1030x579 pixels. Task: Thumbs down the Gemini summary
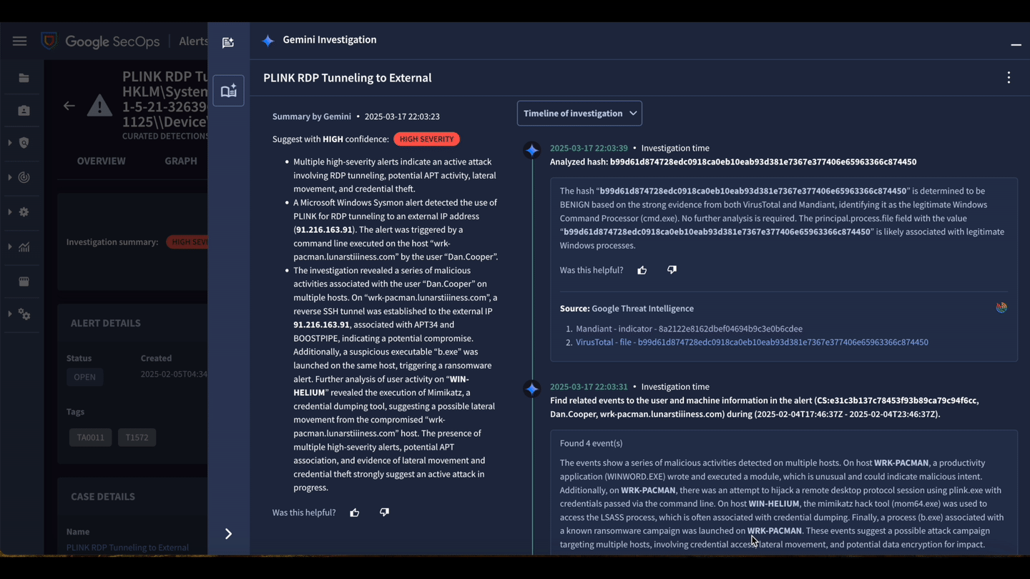pos(384,513)
